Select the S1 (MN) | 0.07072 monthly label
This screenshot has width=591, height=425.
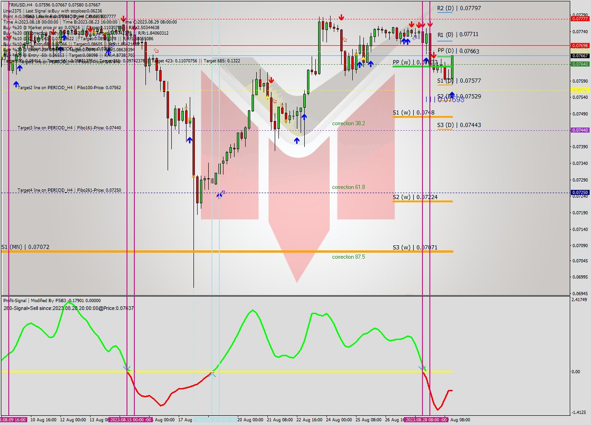click(x=25, y=247)
